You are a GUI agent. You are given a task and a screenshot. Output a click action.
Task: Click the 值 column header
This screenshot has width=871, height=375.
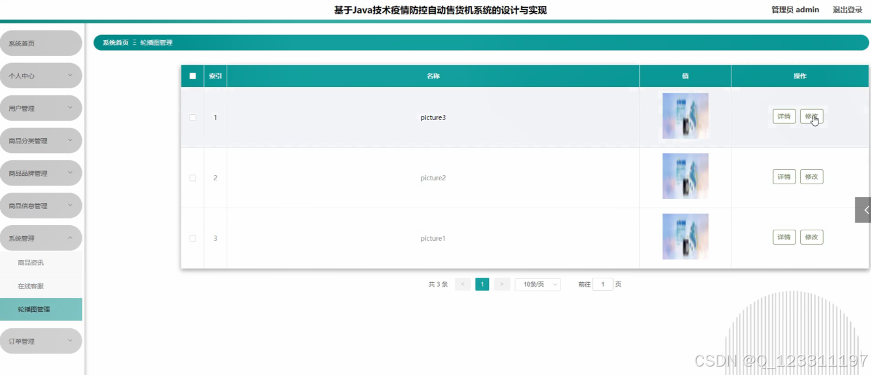coord(685,76)
